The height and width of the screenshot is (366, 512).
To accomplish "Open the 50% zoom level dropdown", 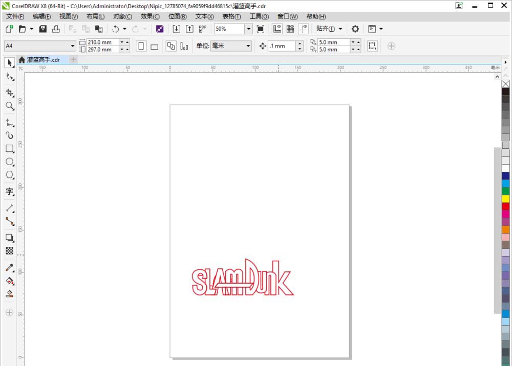I will point(248,29).
